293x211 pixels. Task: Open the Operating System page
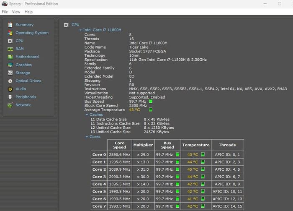pos(32,33)
